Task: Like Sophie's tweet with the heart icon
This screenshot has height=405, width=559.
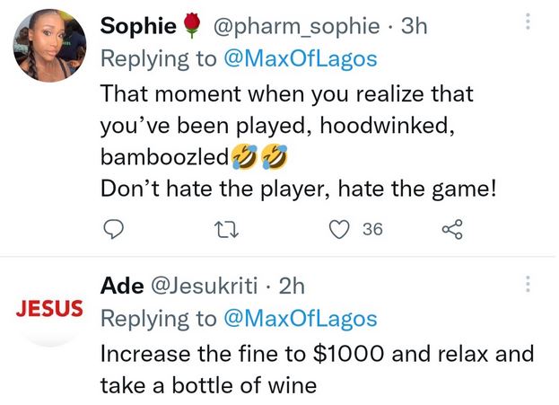Action: 339,230
